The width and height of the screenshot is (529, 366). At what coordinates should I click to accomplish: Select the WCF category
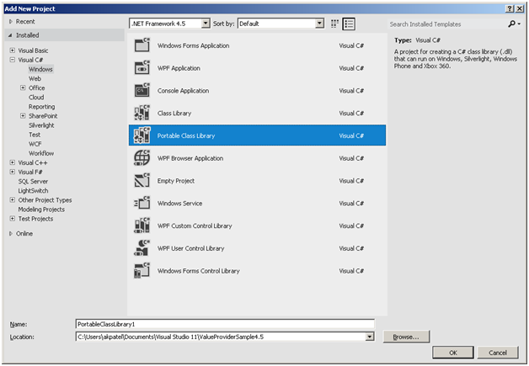35,144
